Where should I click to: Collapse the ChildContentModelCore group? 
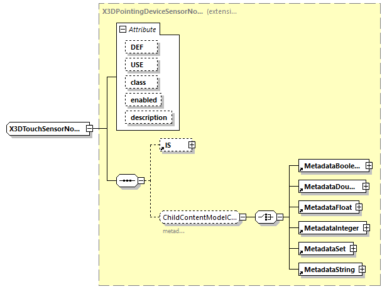(x=243, y=217)
